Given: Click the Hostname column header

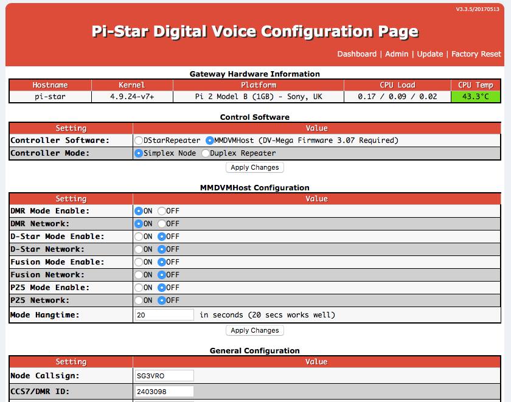Looking at the screenshot, I should pyautogui.click(x=50, y=85).
